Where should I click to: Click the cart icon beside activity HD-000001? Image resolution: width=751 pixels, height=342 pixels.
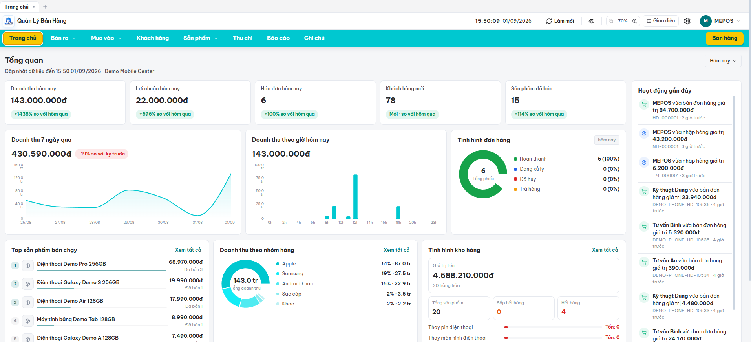644,104
